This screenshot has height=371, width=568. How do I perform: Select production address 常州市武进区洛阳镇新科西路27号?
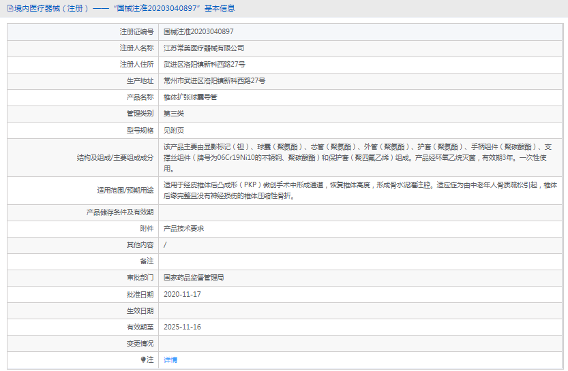click(x=214, y=80)
